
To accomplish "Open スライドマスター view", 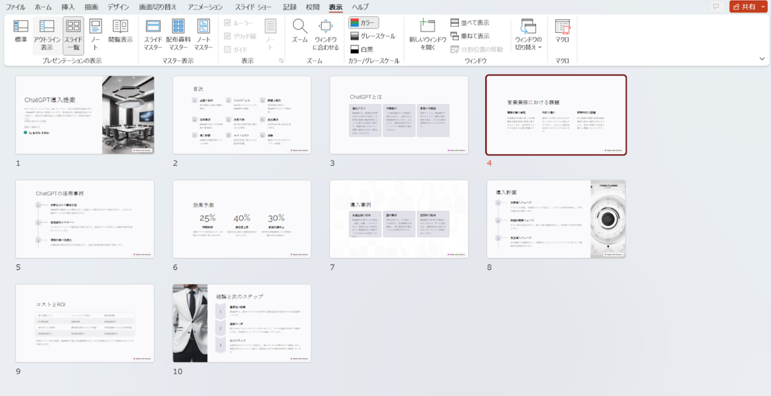I will click(x=153, y=33).
